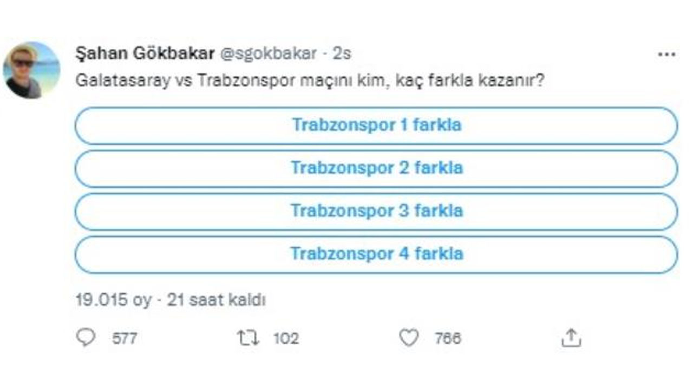Like the tweet with heart icon
The height and width of the screenshot is (381, 693).
point(409,338)
